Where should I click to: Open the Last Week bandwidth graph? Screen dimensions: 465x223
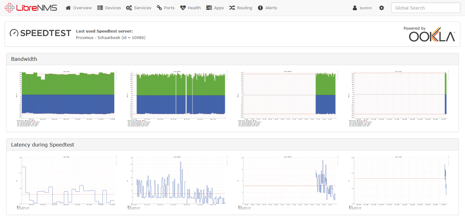coord(177,98)
